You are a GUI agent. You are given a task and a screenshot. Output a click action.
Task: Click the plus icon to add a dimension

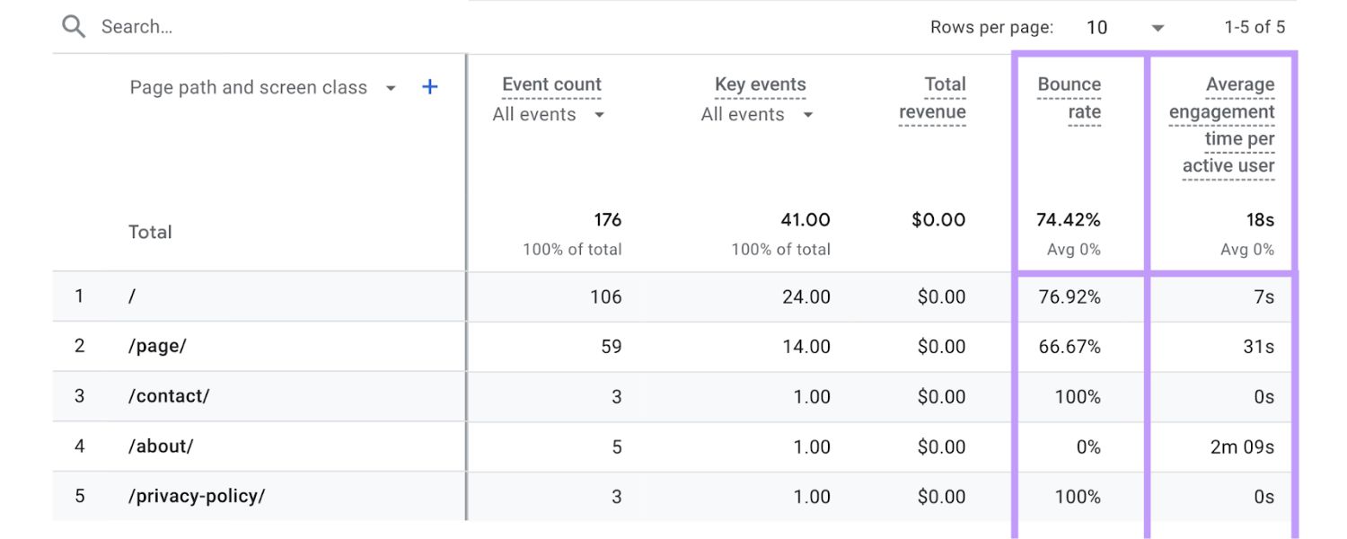pyautogui.click(x=429, y=86)
